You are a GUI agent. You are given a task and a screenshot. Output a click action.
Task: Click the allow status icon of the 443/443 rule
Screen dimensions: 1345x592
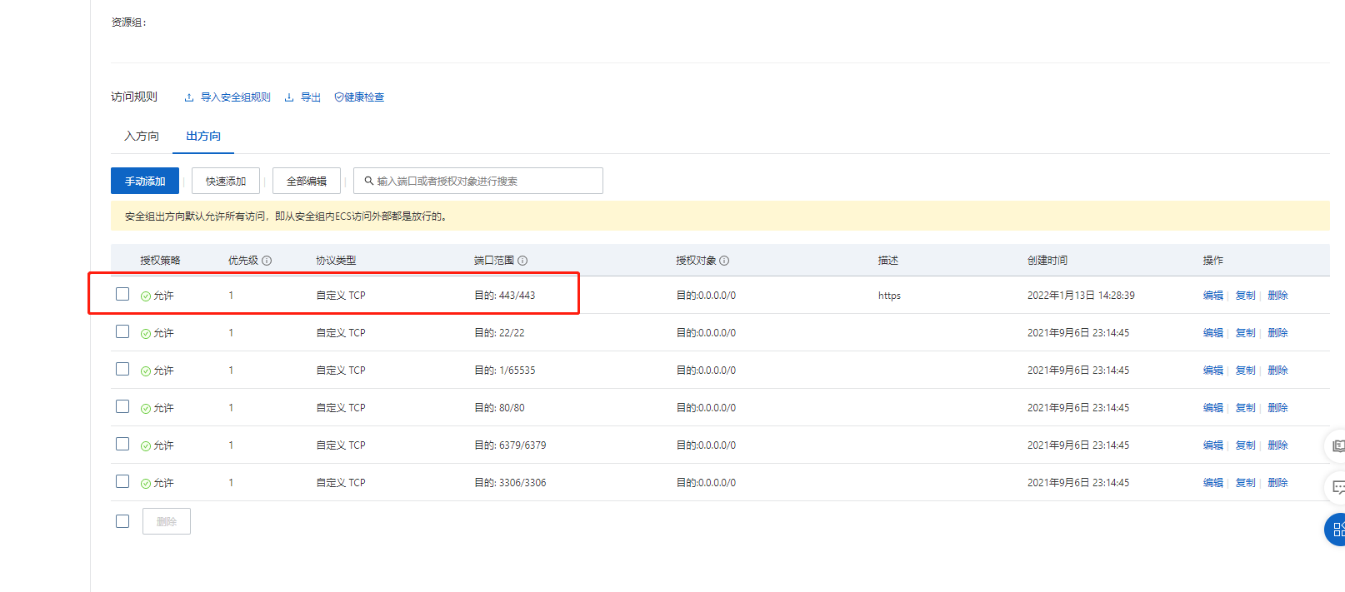tap(146, 296)
